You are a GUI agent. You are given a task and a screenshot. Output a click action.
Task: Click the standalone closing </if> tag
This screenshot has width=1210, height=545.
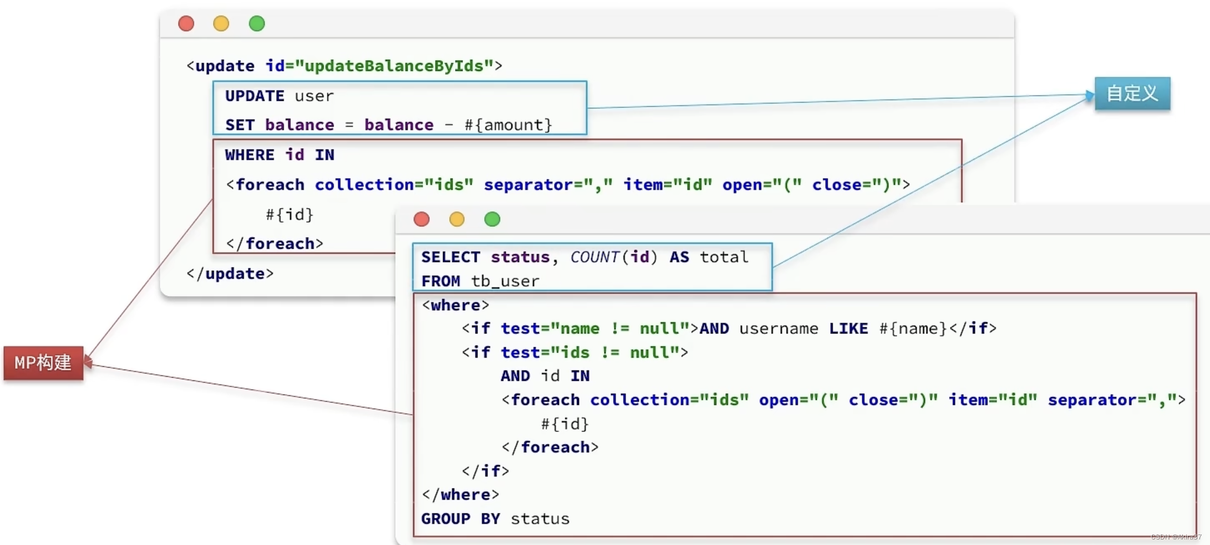[x=485, y=471]
